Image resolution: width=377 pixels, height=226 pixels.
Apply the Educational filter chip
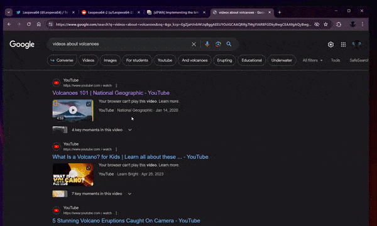(252, 60)
